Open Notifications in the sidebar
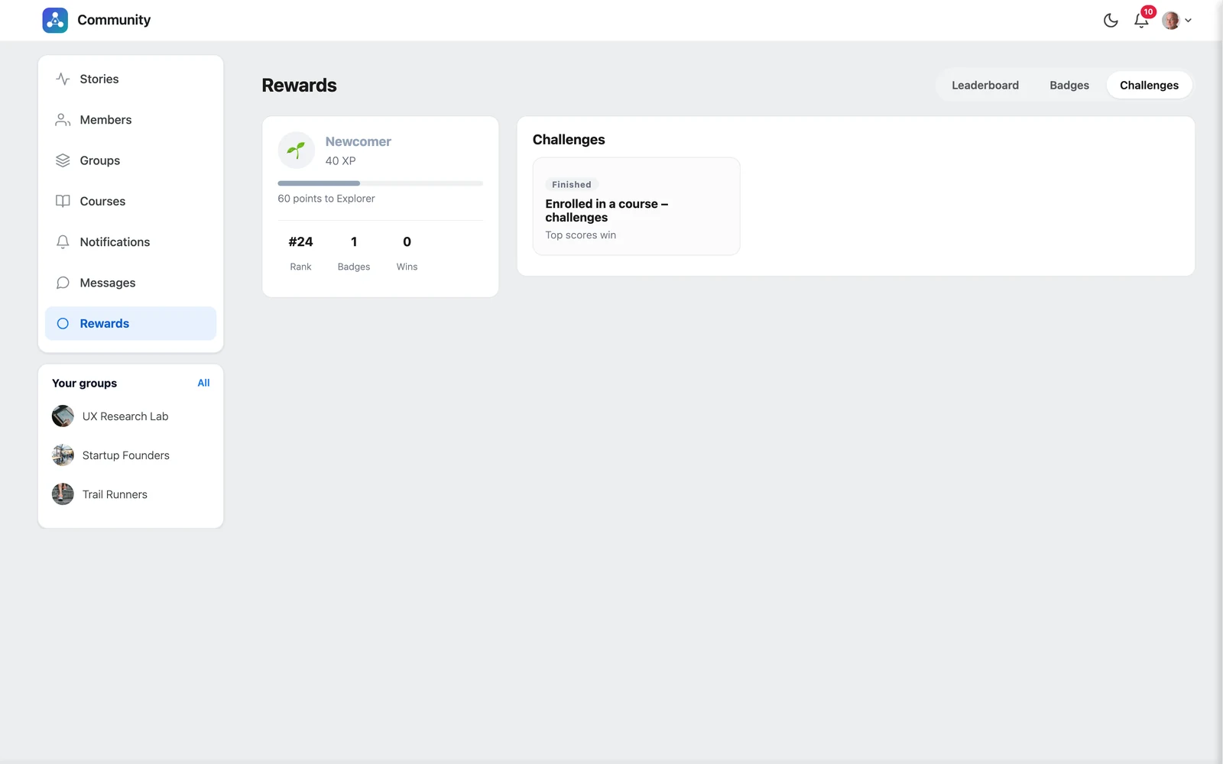The height and width of the screenshot is (764, 1223). [131, 242]
